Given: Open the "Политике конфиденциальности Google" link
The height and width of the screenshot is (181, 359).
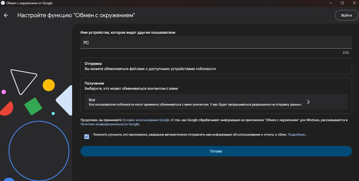Looking at the screenshot, I should point(109,124).
